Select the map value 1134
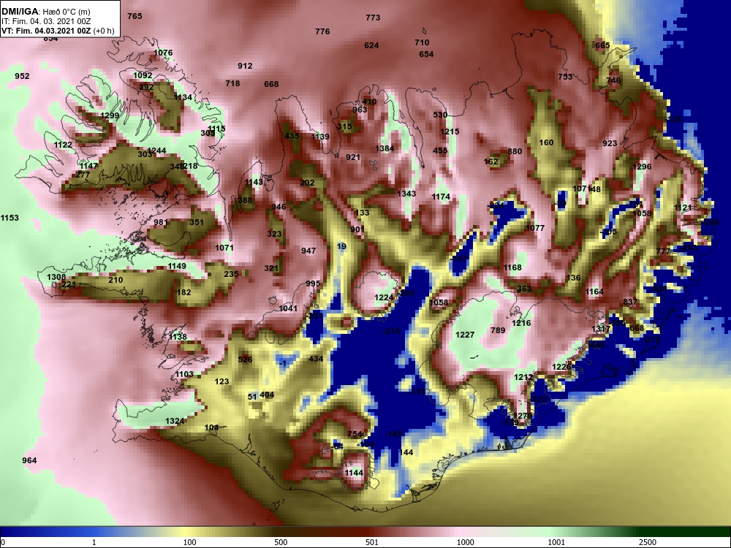731x548 pixels. click(183, 97)
